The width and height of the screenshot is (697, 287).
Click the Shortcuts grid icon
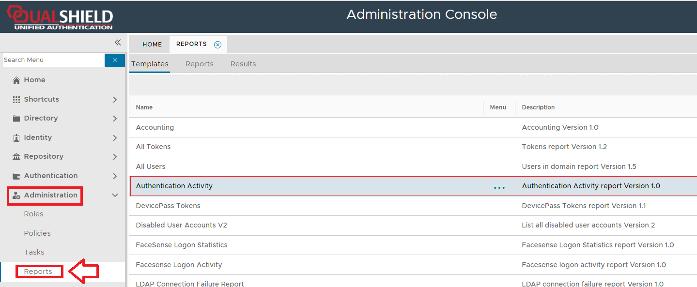coord(16,99)
